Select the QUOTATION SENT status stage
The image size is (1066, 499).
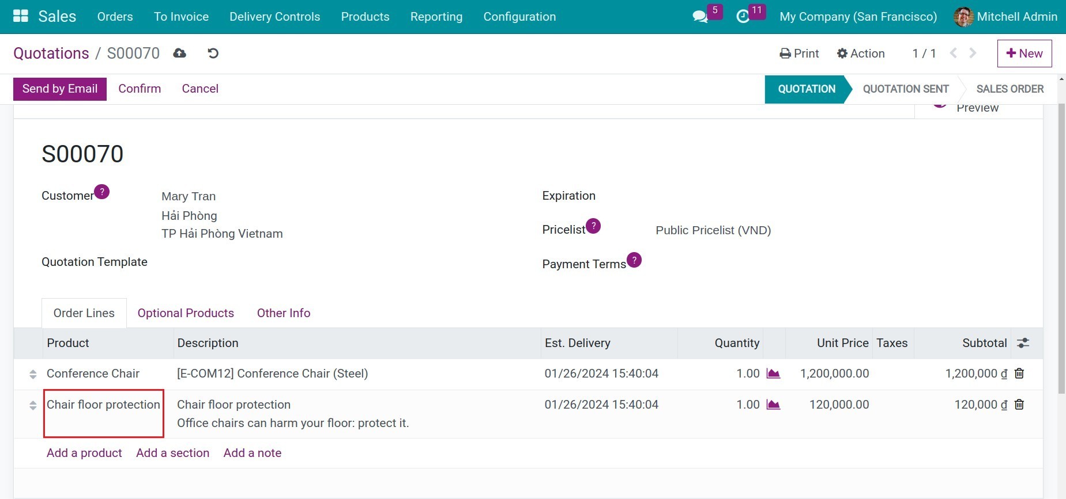906,89
